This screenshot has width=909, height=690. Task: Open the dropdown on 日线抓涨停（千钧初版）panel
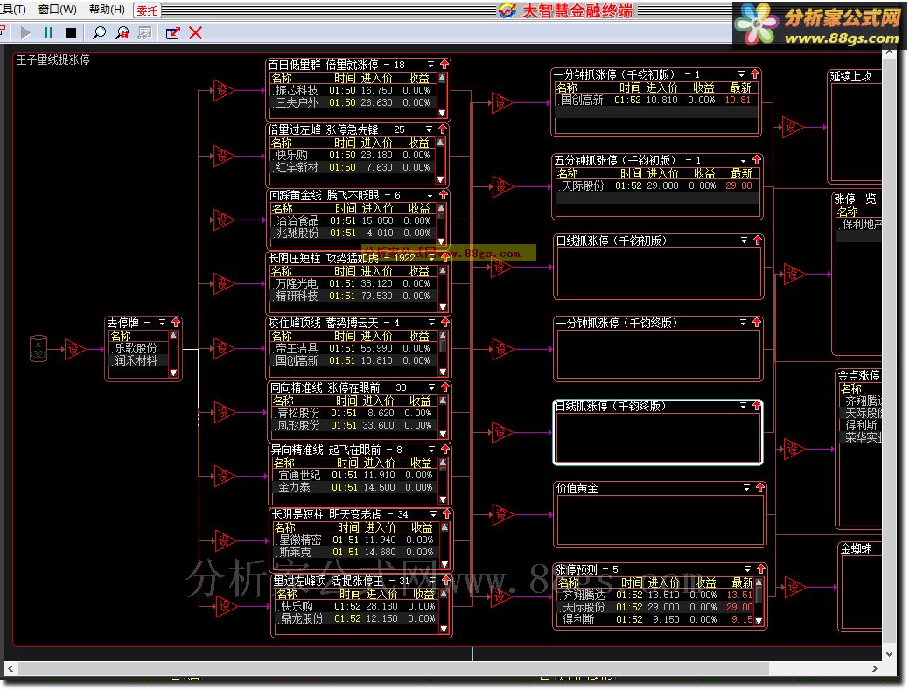(x=744, y=240)
